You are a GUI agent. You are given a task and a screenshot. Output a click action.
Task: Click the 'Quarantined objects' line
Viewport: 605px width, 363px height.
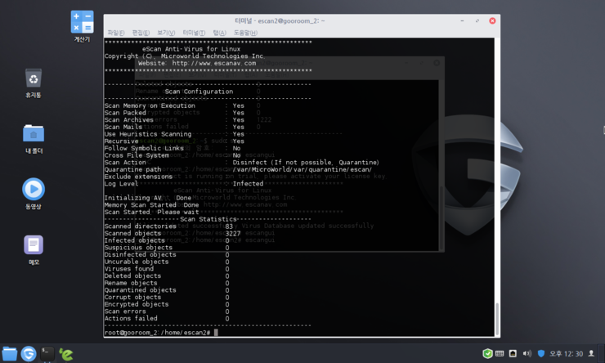pos(167,290)
